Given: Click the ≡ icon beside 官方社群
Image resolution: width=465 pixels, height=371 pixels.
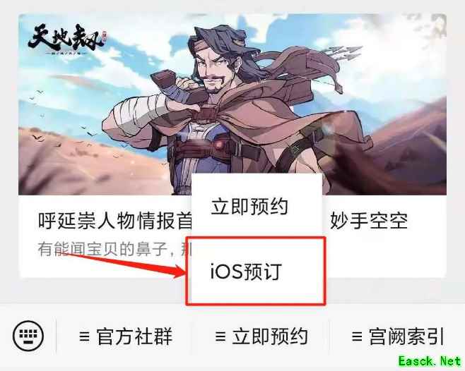Looking at the screenshot, I should tap(85, 336).
